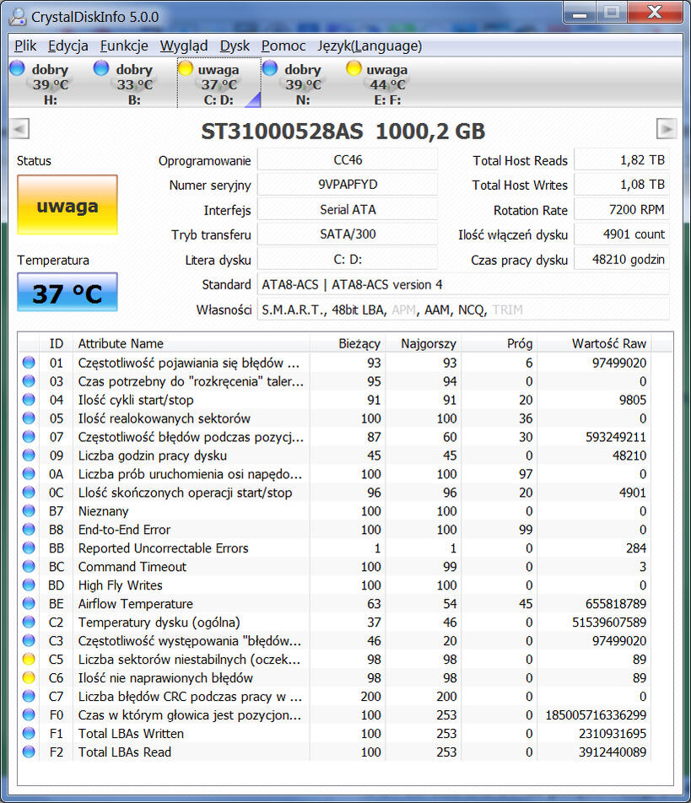The width and height of the screenshot is (691, 803).
Task: Click the yellow status orb for disk C: D:
Action: (186, 68)
